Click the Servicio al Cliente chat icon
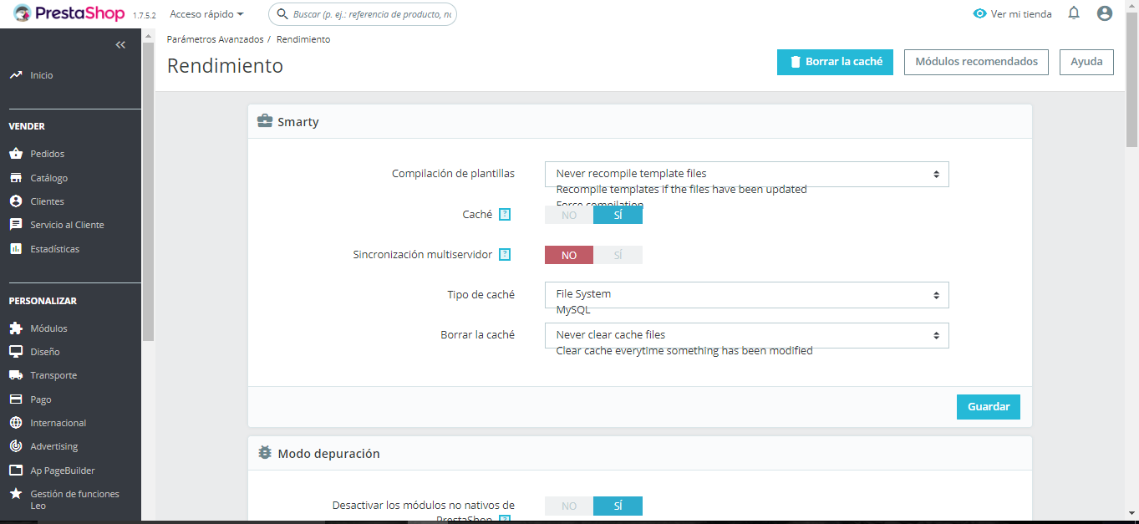Image resolution: width=1139 pixels, height=524 pixels. pos(15,225)
